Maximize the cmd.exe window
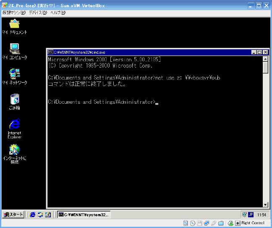272x228 pixels. coord(259,52)
